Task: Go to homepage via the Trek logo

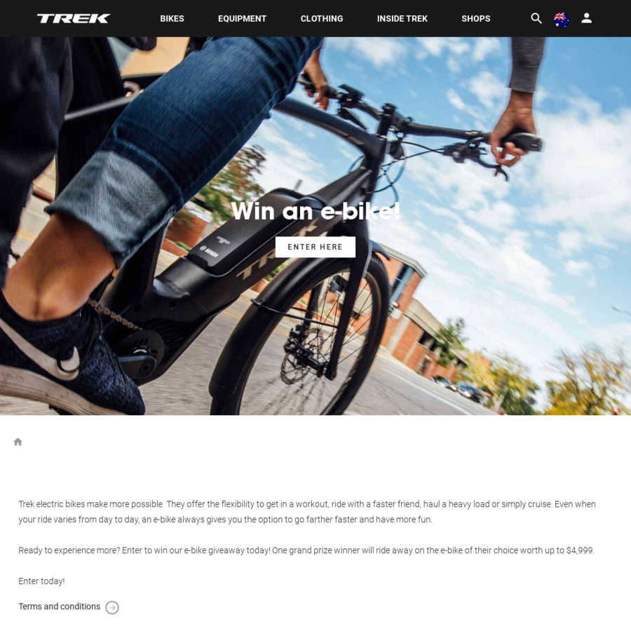Action: (x=73, y=18)
